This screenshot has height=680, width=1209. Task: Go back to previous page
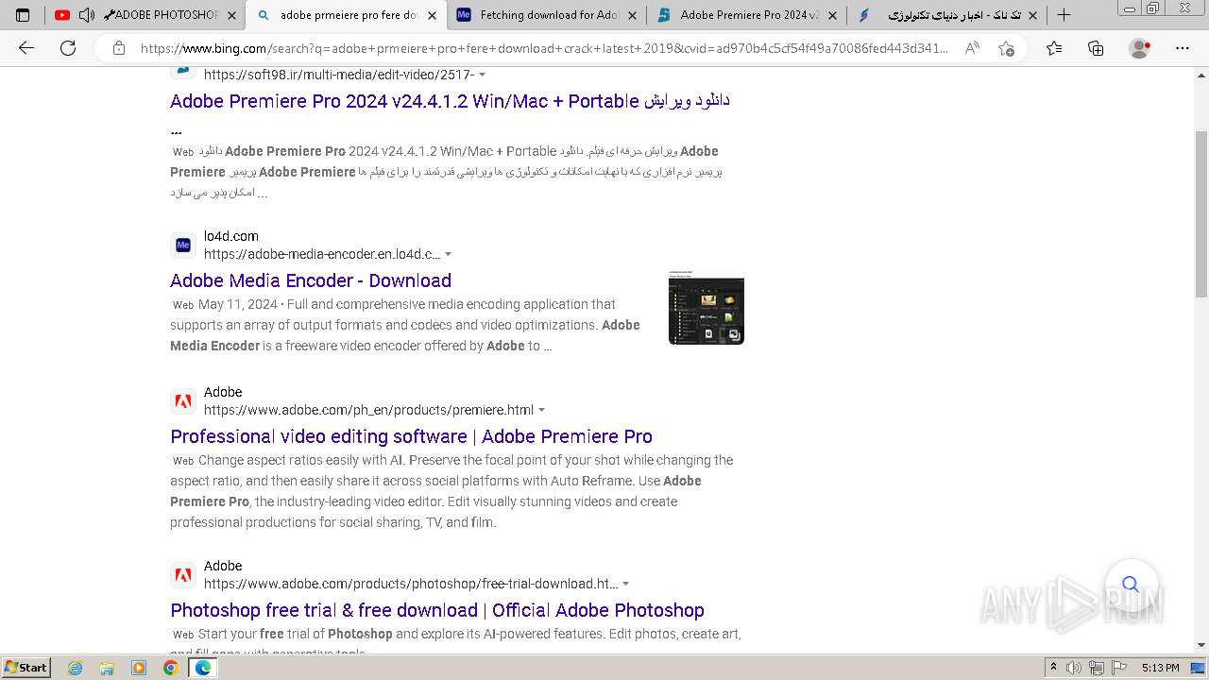point(26,48)
